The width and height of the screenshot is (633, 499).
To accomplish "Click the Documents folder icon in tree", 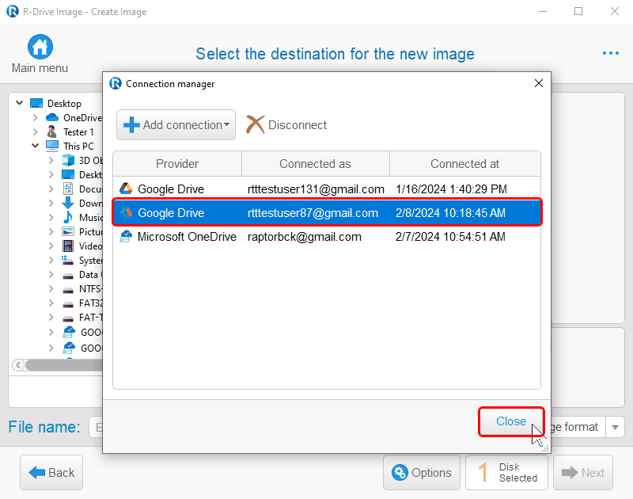I will [x=68, y=189].
